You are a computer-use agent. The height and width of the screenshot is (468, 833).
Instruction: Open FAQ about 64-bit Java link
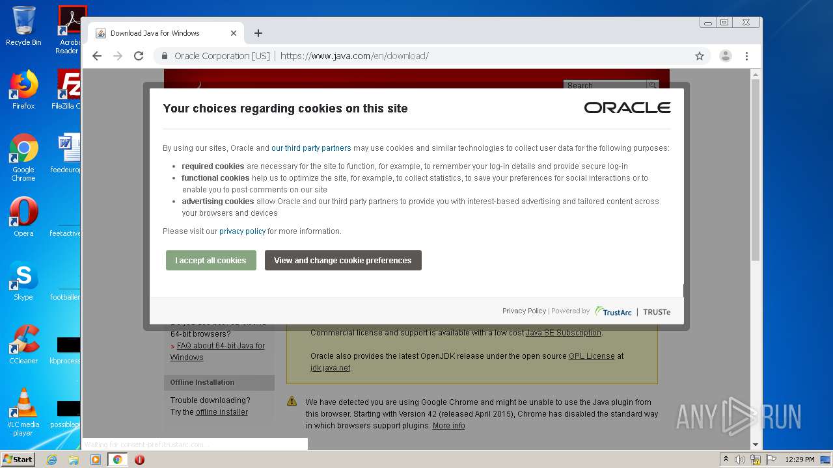point(217,352)
